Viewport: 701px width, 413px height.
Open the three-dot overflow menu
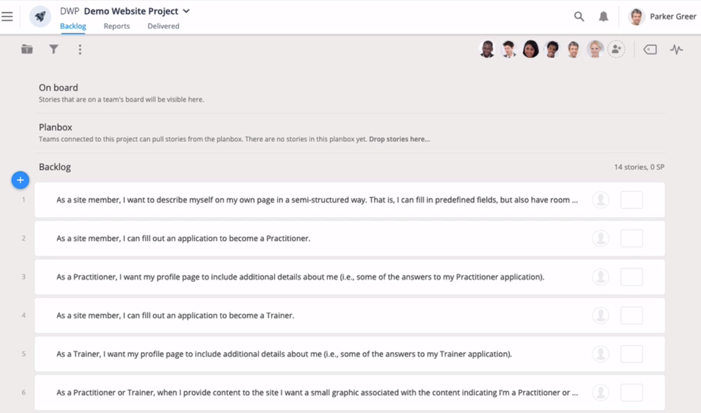(x=79, y=49)
